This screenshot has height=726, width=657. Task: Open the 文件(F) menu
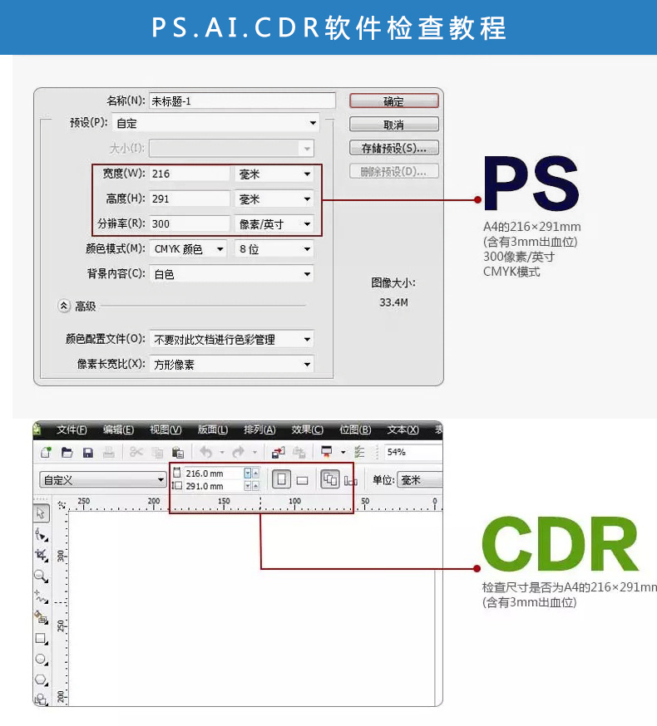(72, 430)
